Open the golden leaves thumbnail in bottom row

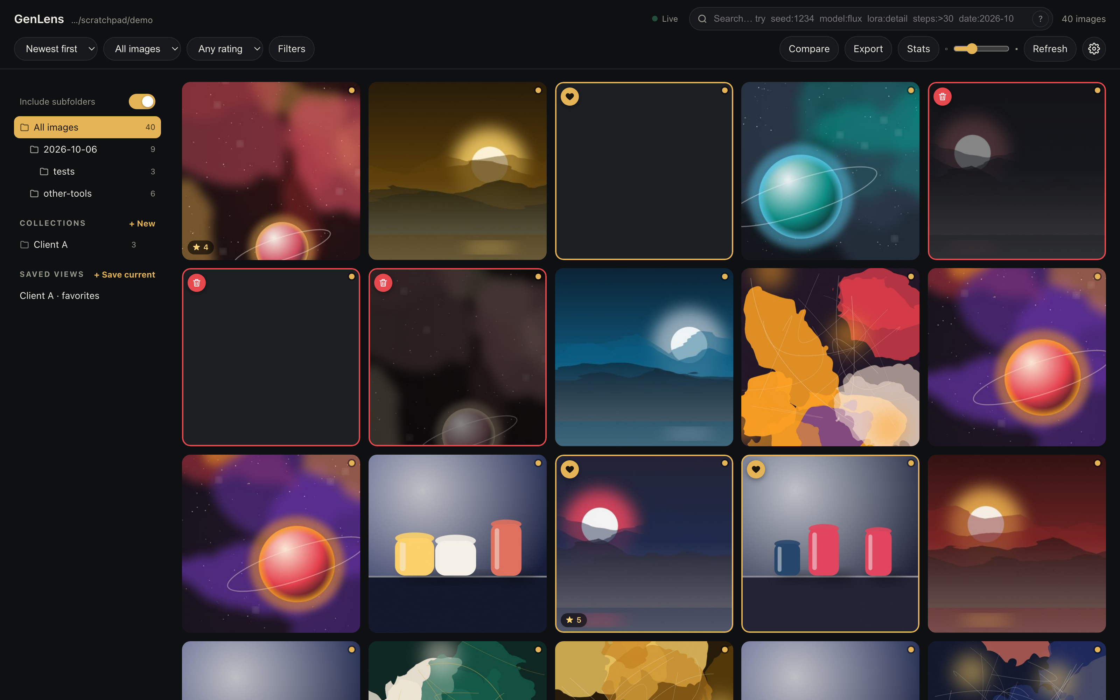[644, 670]
